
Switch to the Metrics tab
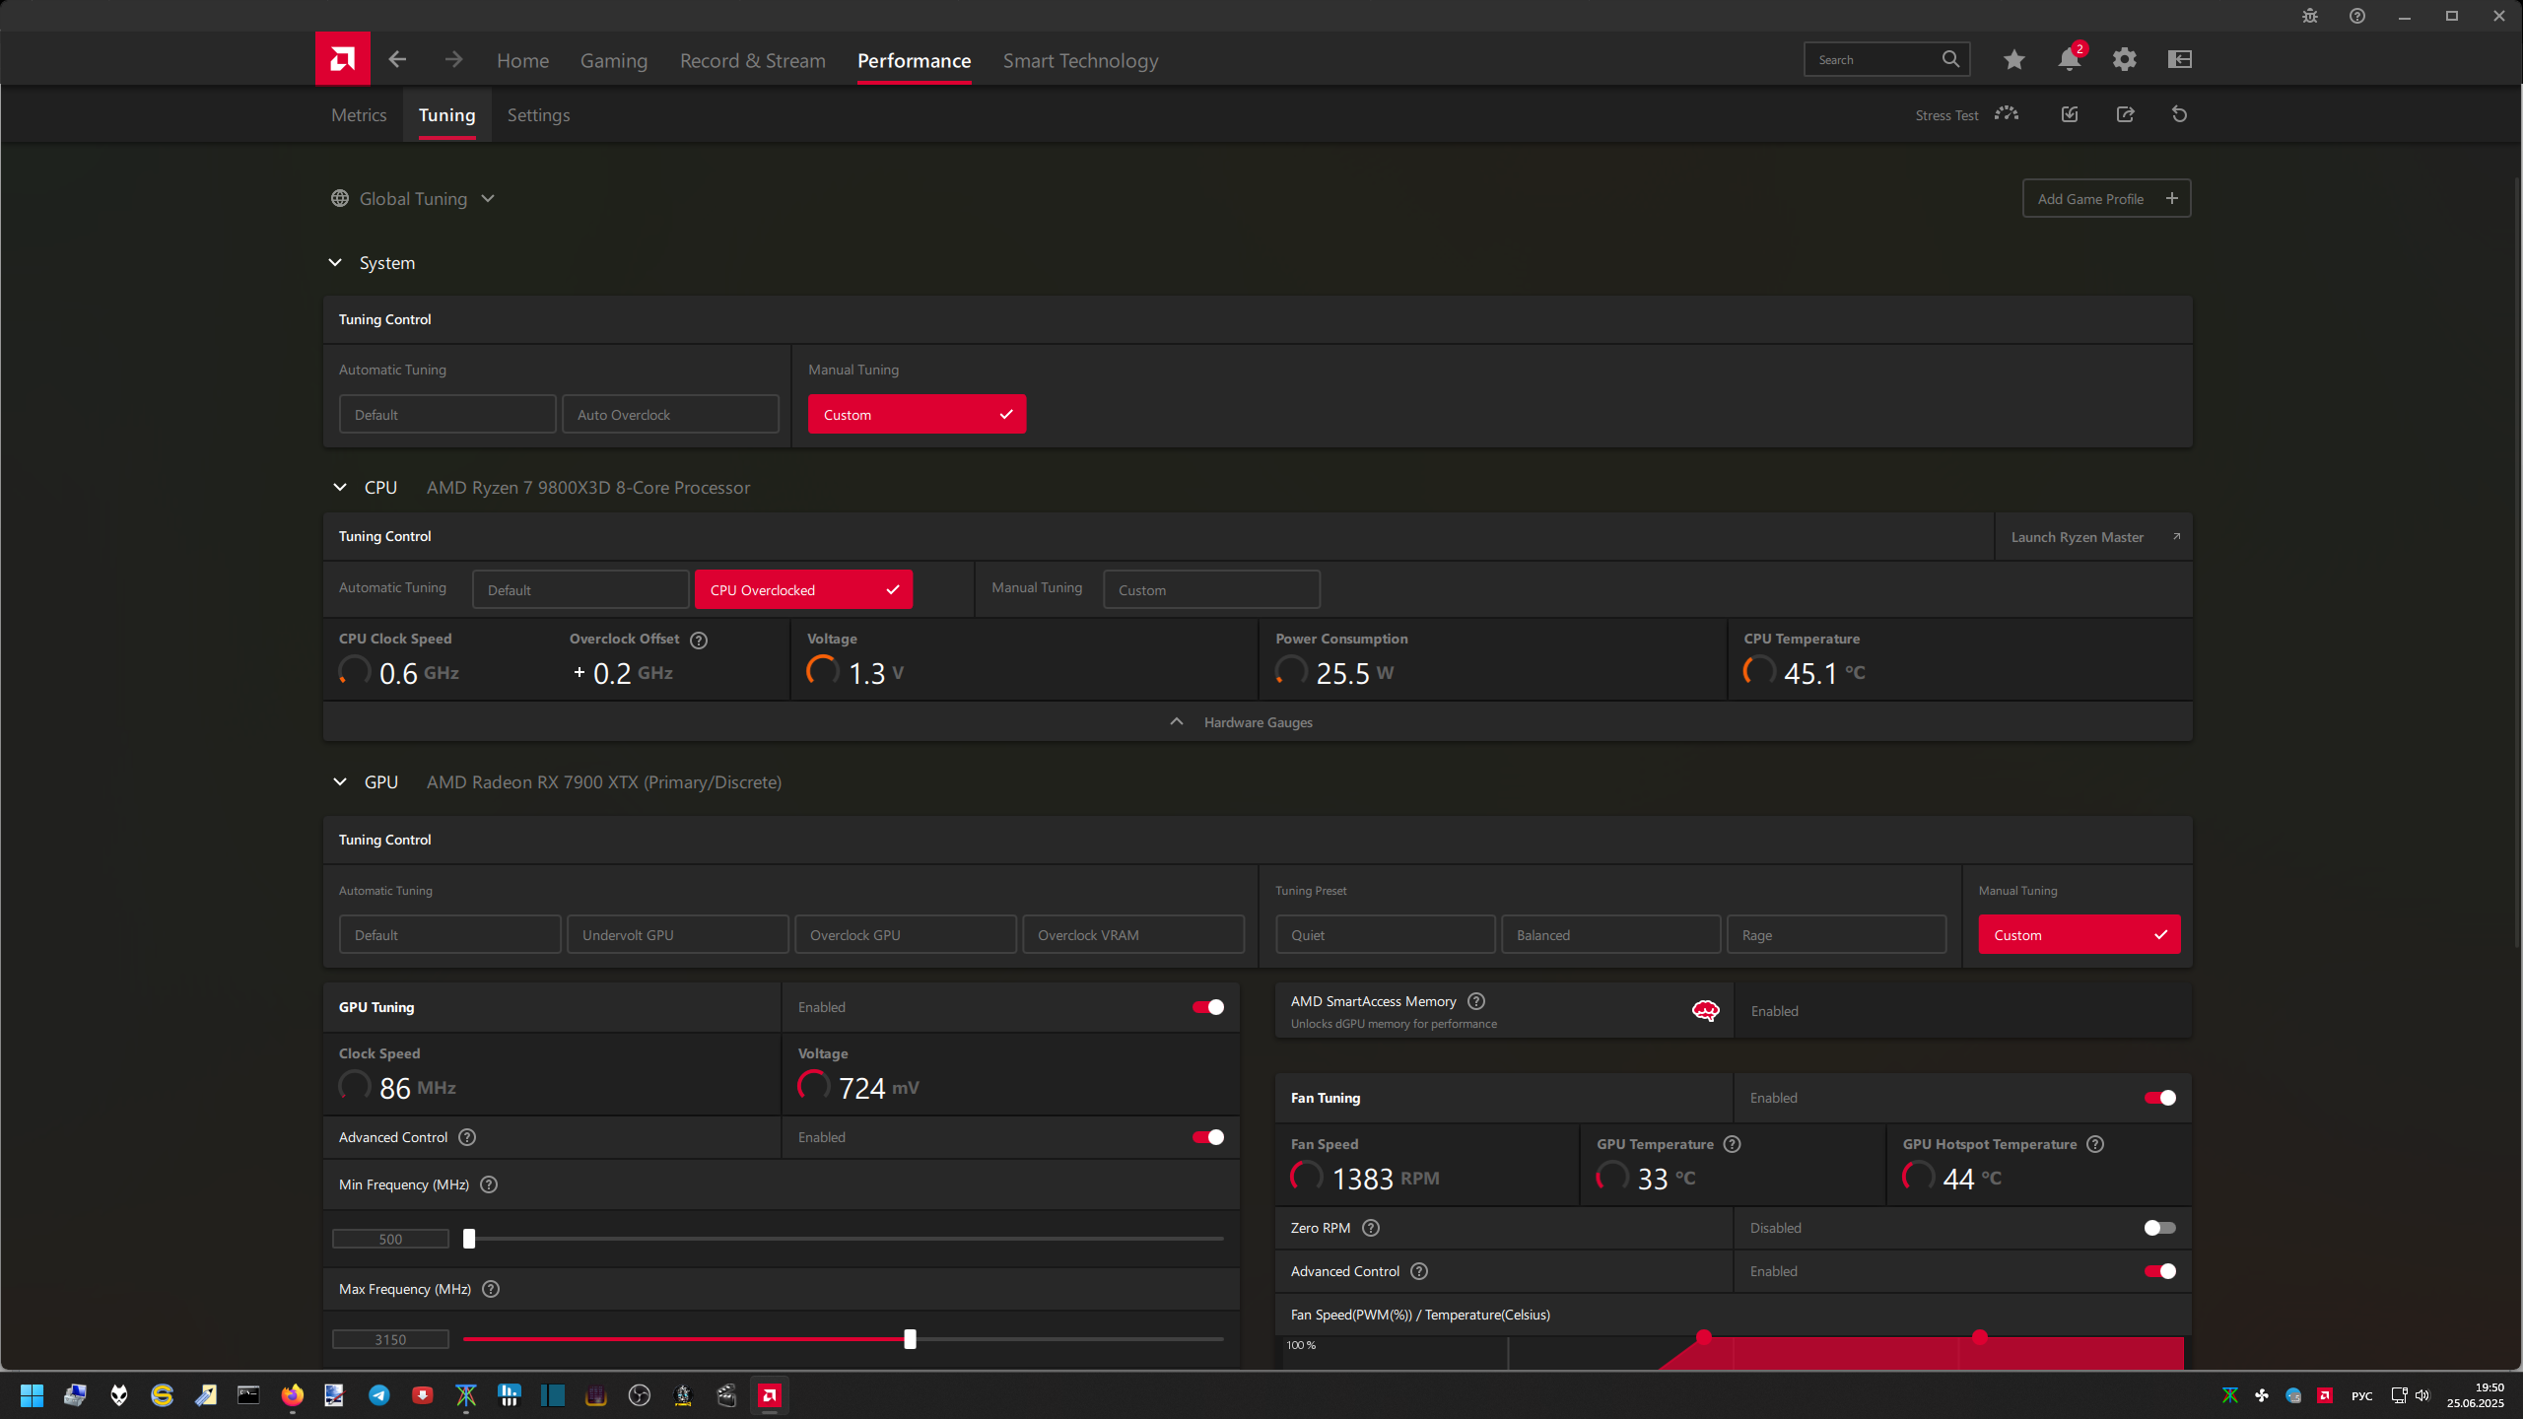coord(359,115)
